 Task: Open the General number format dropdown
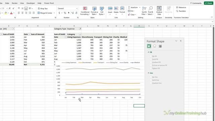click(77, 8)
